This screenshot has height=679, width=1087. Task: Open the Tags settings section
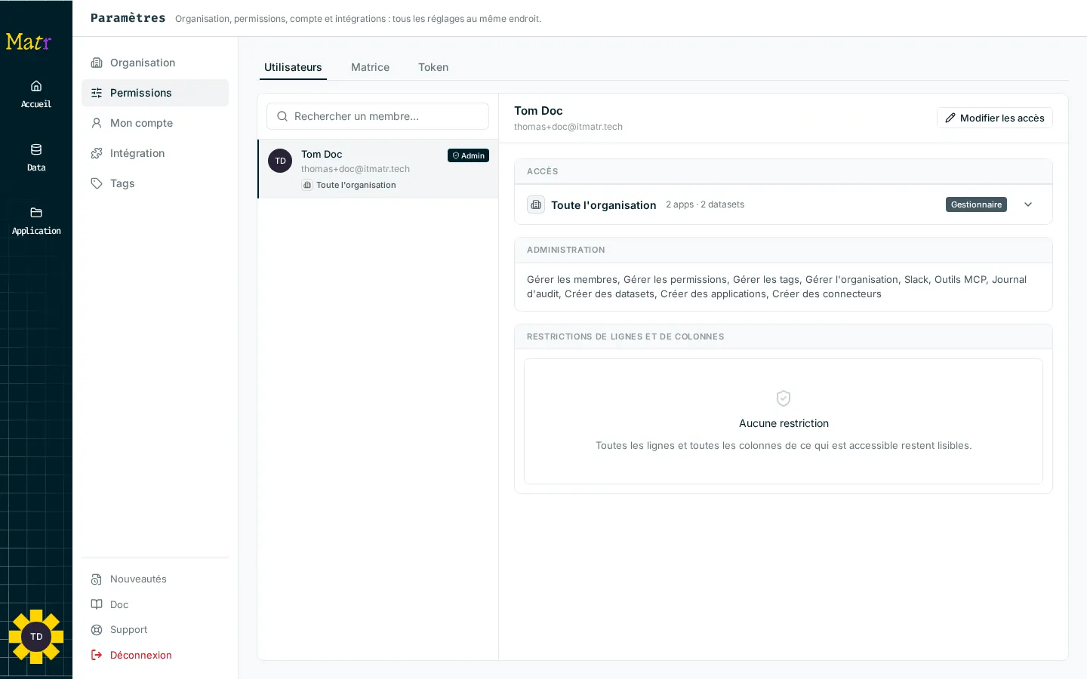(x=155, y=183)
